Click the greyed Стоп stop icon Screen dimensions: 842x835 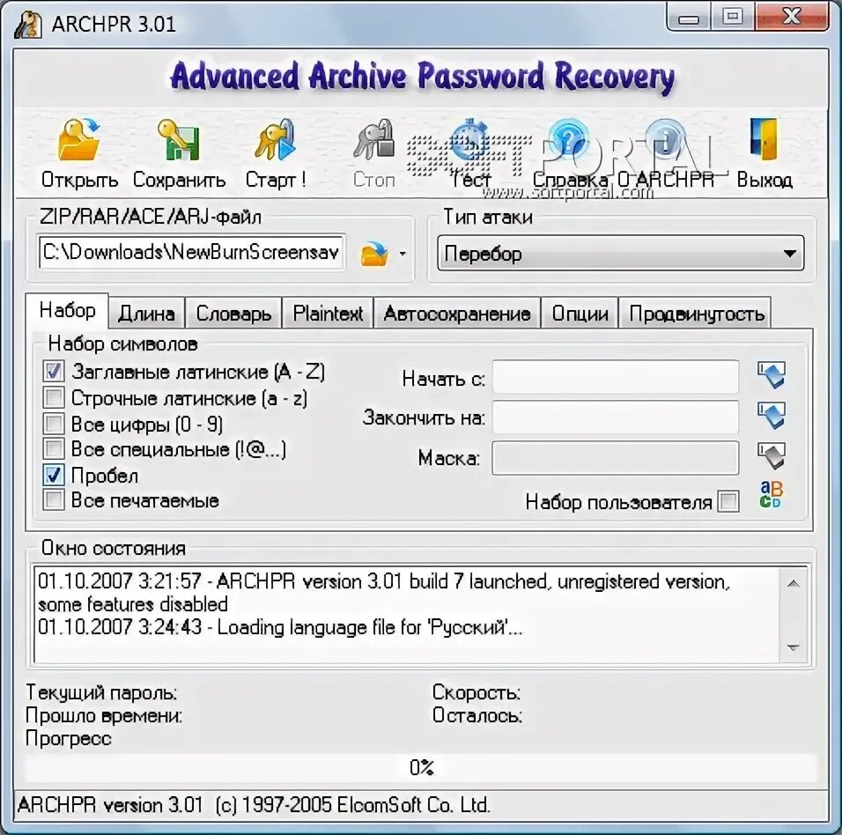tap(374, 141)
